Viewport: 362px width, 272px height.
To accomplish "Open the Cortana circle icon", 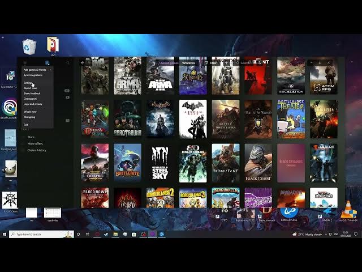I will (x=78, y=234).
